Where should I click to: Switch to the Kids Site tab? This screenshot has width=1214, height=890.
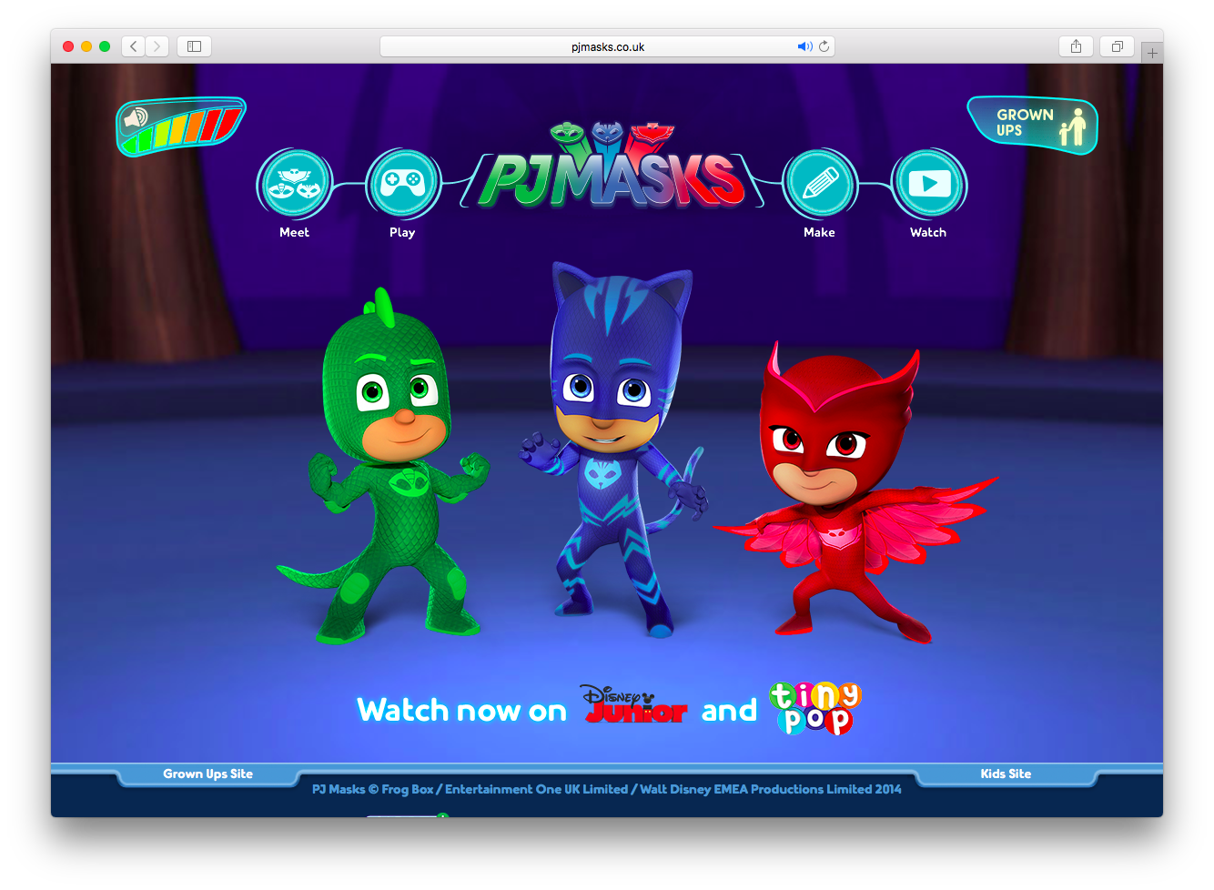[1006, 774]
